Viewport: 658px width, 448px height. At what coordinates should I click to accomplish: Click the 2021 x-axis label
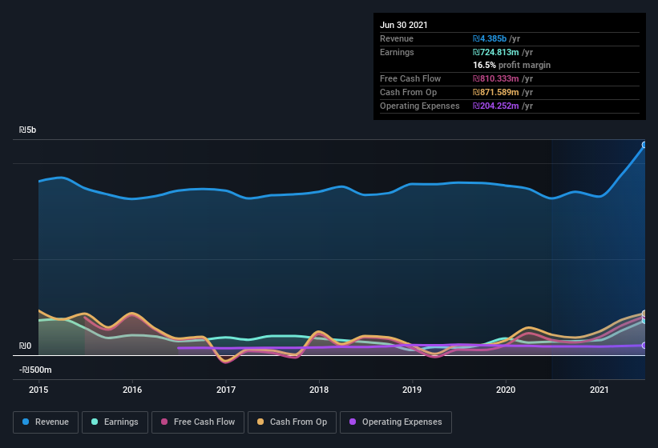point(599,390)
